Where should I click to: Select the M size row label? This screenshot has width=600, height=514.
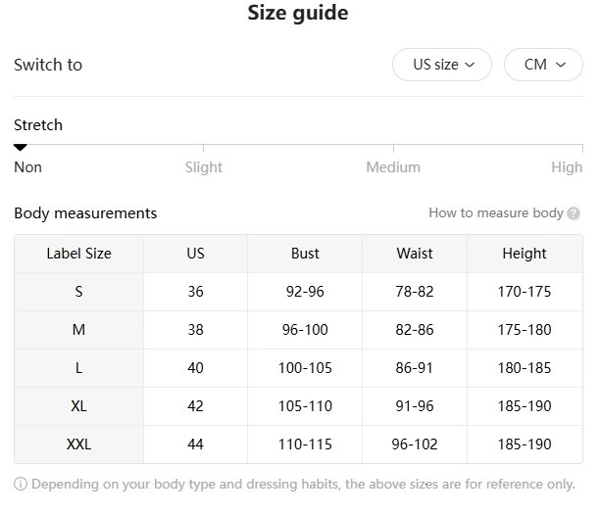coord(78,330)
